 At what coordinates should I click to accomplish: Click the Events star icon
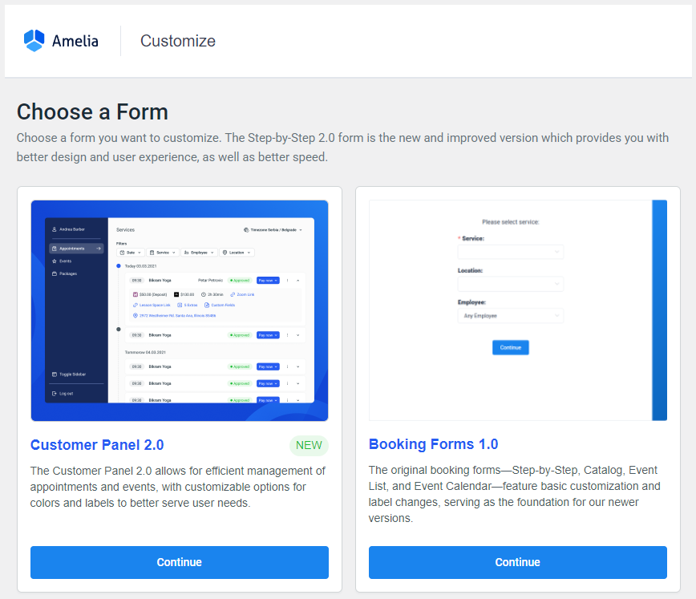54,261
